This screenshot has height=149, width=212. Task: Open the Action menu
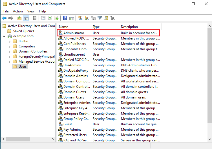(x=18, y=11)
